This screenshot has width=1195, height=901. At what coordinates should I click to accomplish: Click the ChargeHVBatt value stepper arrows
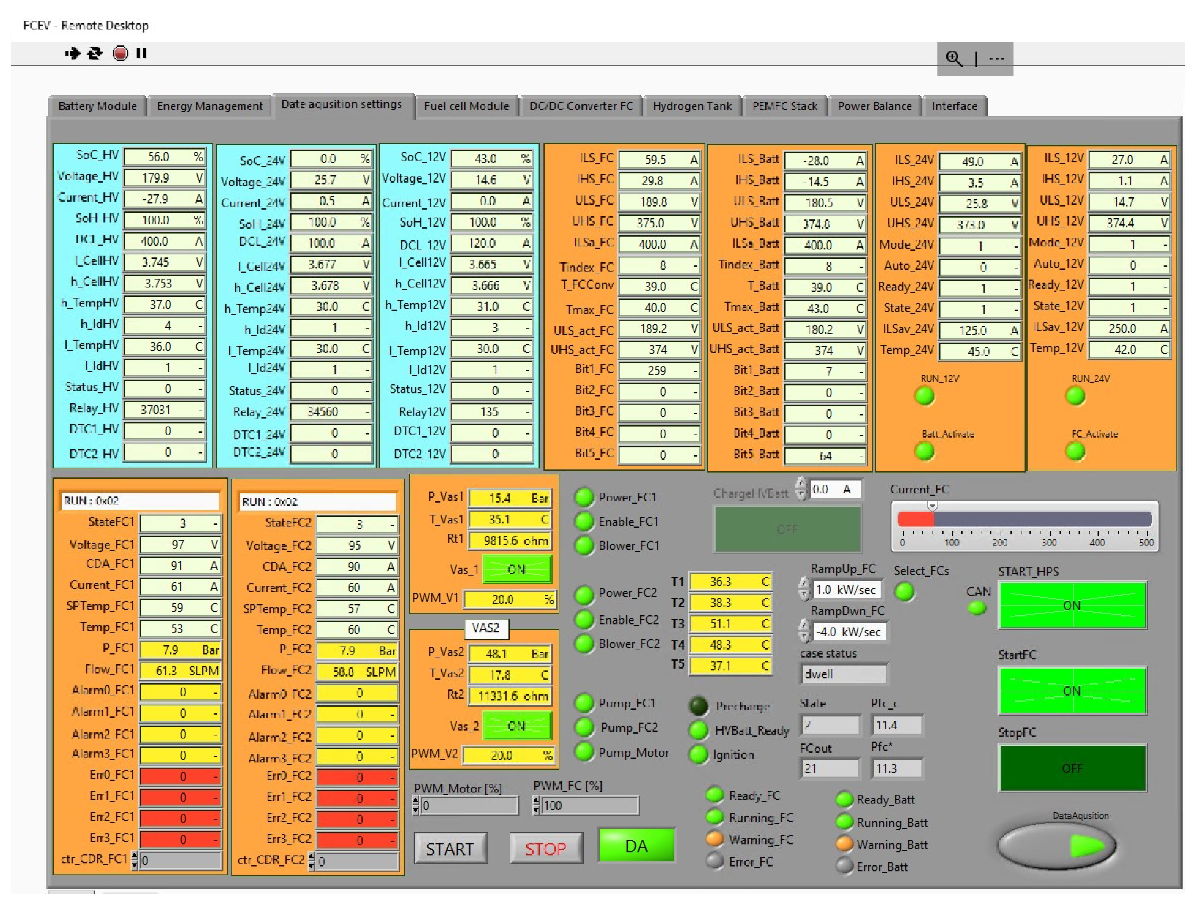pos(801,489)
